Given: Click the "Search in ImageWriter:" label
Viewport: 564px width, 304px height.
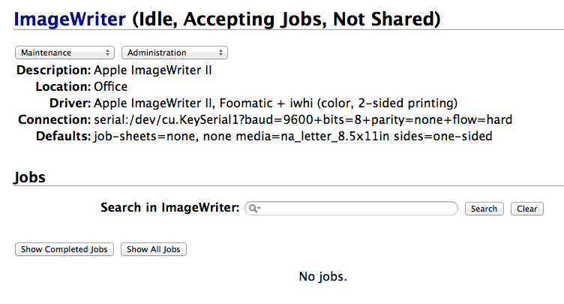Looking at the screenshot, I should tap(169, 208).
